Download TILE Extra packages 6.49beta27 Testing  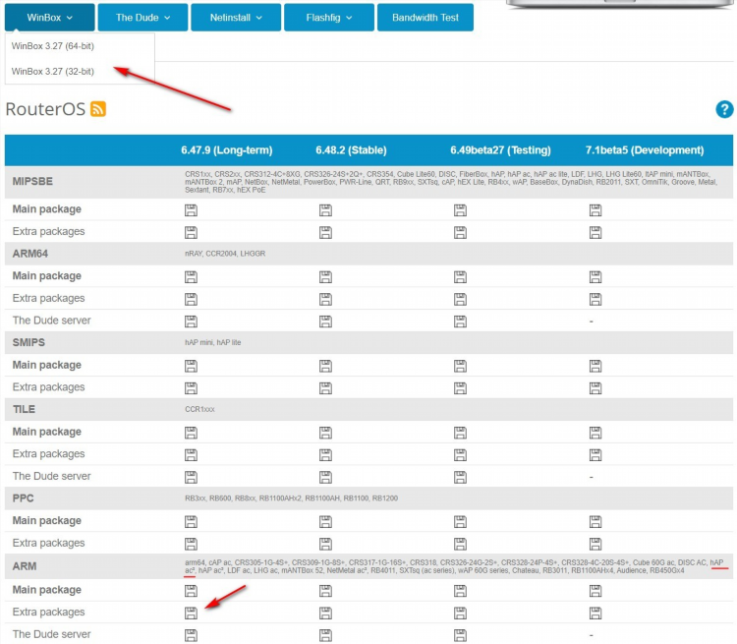(x=460, y=455)
